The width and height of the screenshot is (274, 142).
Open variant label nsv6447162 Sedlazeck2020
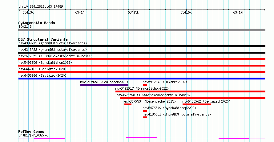tap(42, 69)
